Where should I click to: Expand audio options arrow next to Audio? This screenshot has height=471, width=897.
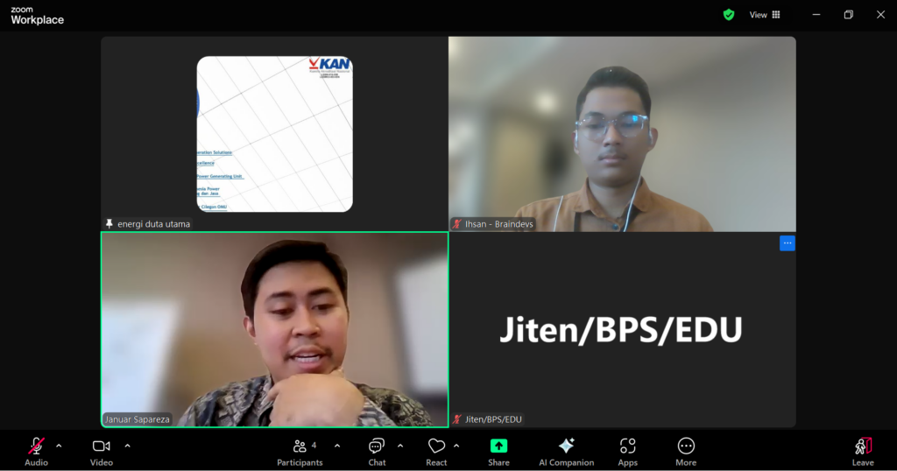pos(59,446)
